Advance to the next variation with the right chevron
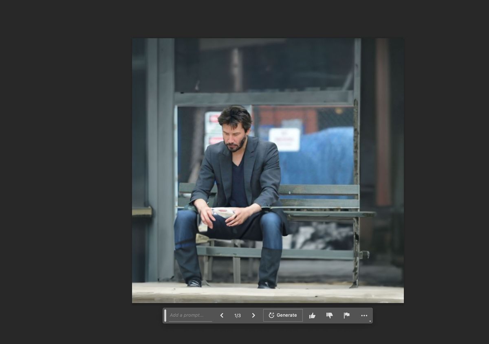Viewport: 489px width, 344px height. 253,315
